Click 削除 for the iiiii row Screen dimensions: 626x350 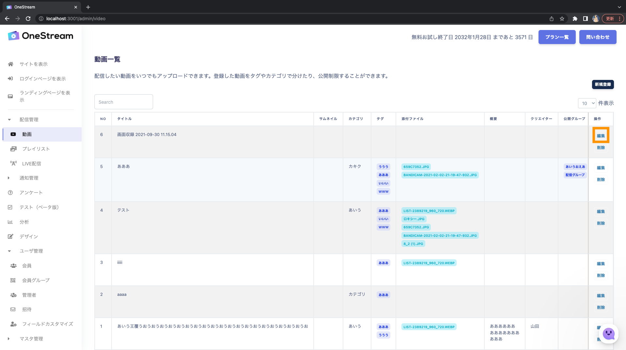coord(601,275)
